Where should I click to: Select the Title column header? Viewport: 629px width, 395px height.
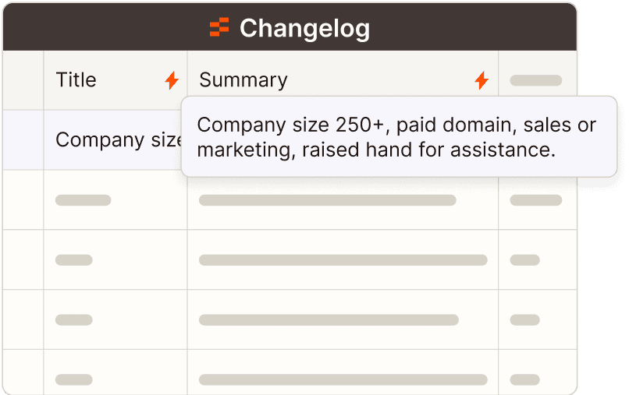pyautogui.click(x=76, y=80)
